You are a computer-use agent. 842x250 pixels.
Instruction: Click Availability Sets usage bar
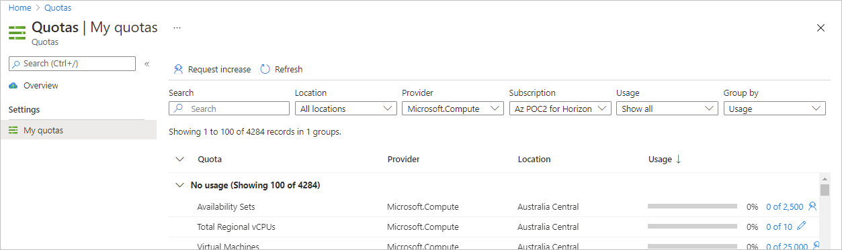point(692,206)
